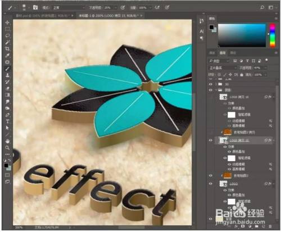The image size is (281, 232).
Task: Open layer opacity 47% dropdown
Action: tap(265, 68)
